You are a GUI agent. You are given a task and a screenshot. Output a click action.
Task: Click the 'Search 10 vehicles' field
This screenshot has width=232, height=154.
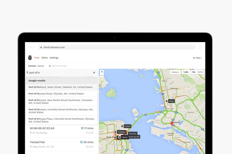click(x=59, y=66)
